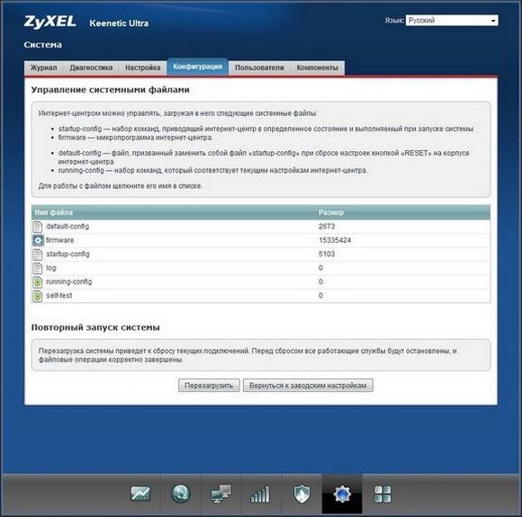Open the language dropdown showing Русский
The image size is (522, 517).
452,21
